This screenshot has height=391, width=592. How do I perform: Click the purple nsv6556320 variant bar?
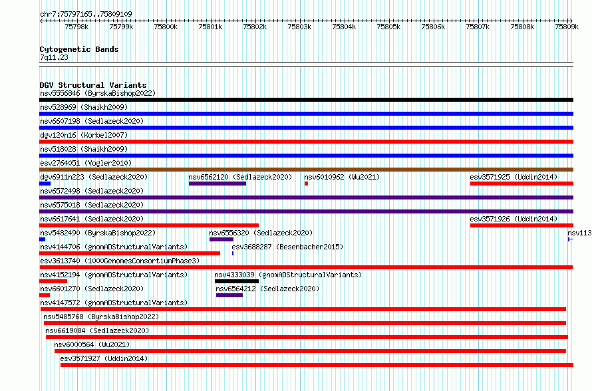pos(222,239)
